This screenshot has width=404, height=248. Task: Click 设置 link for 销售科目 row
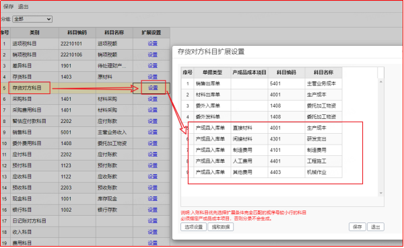[x=152, y=132]
